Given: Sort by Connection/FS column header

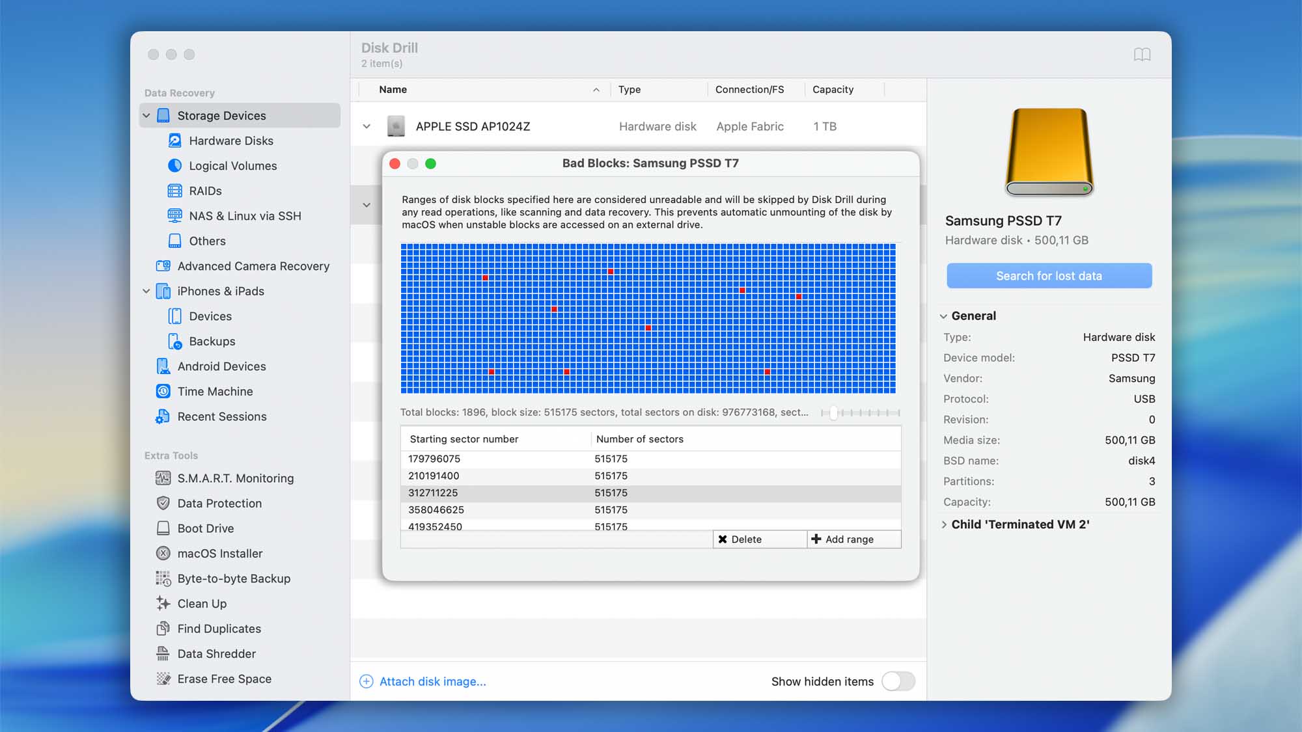Looking at the screenshot, I should (756, 90).
